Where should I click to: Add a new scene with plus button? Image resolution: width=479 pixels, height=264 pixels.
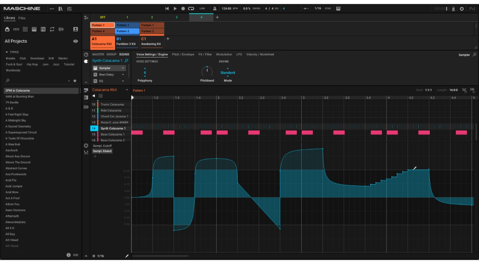point(217,17)
